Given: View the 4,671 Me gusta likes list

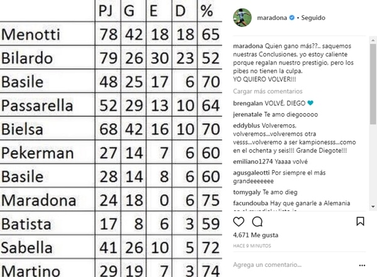Looking at the screenshot, I should point(255,235).
